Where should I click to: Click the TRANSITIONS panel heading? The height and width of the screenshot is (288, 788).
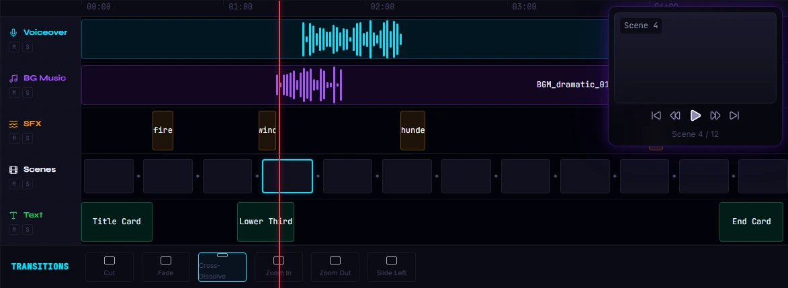click(40, 267)
